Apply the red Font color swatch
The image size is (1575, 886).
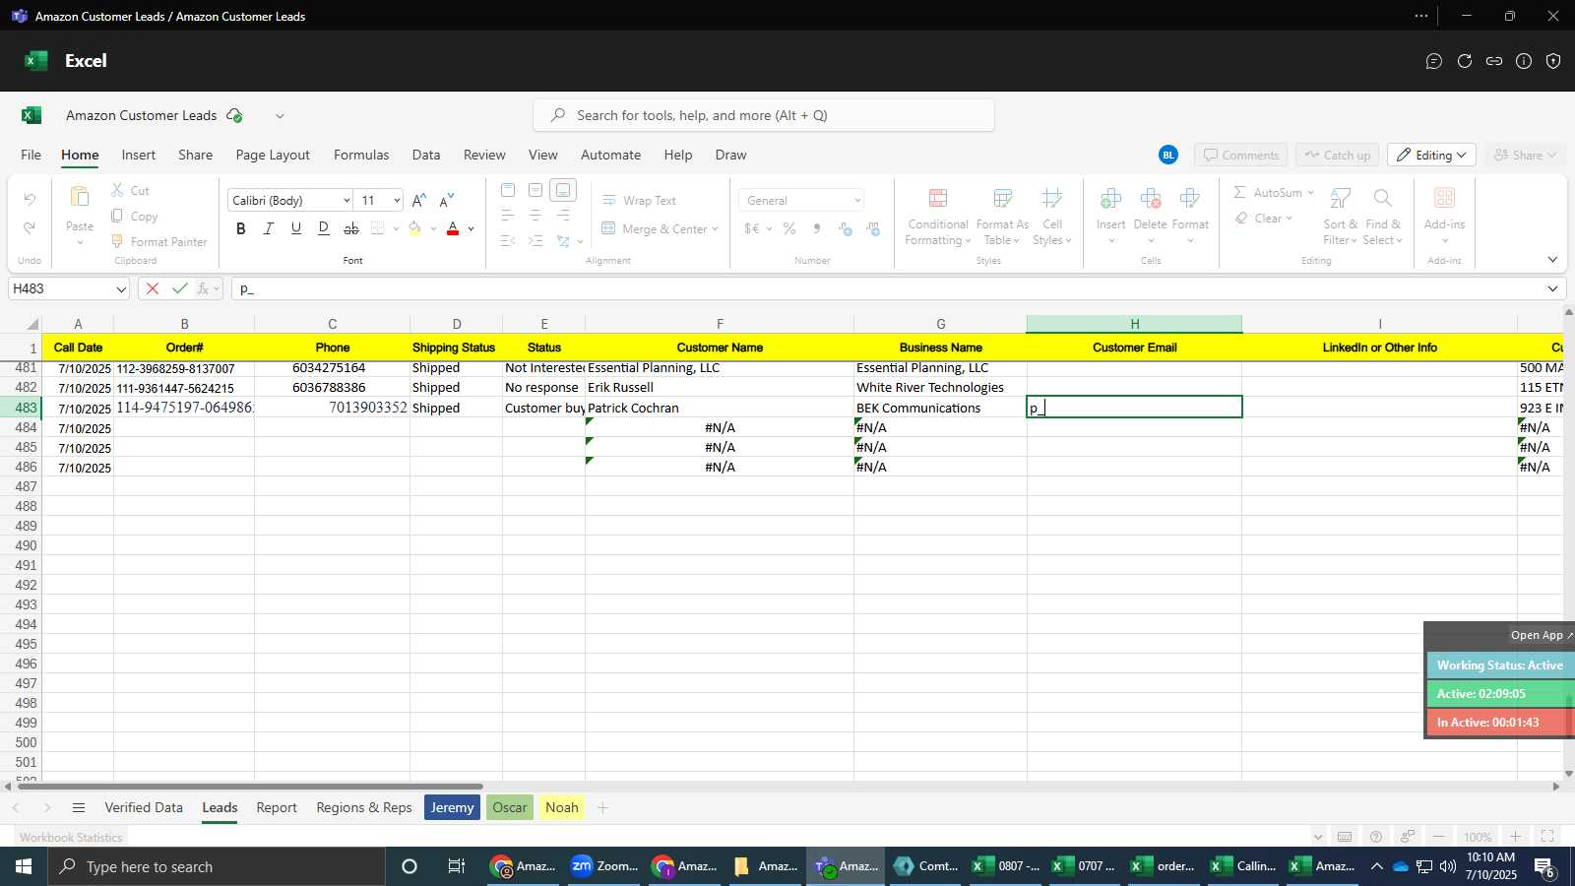point(453,228)
